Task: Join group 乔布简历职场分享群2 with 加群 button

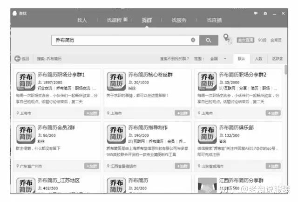Action: pyautogui.click(x=273, y=113)
